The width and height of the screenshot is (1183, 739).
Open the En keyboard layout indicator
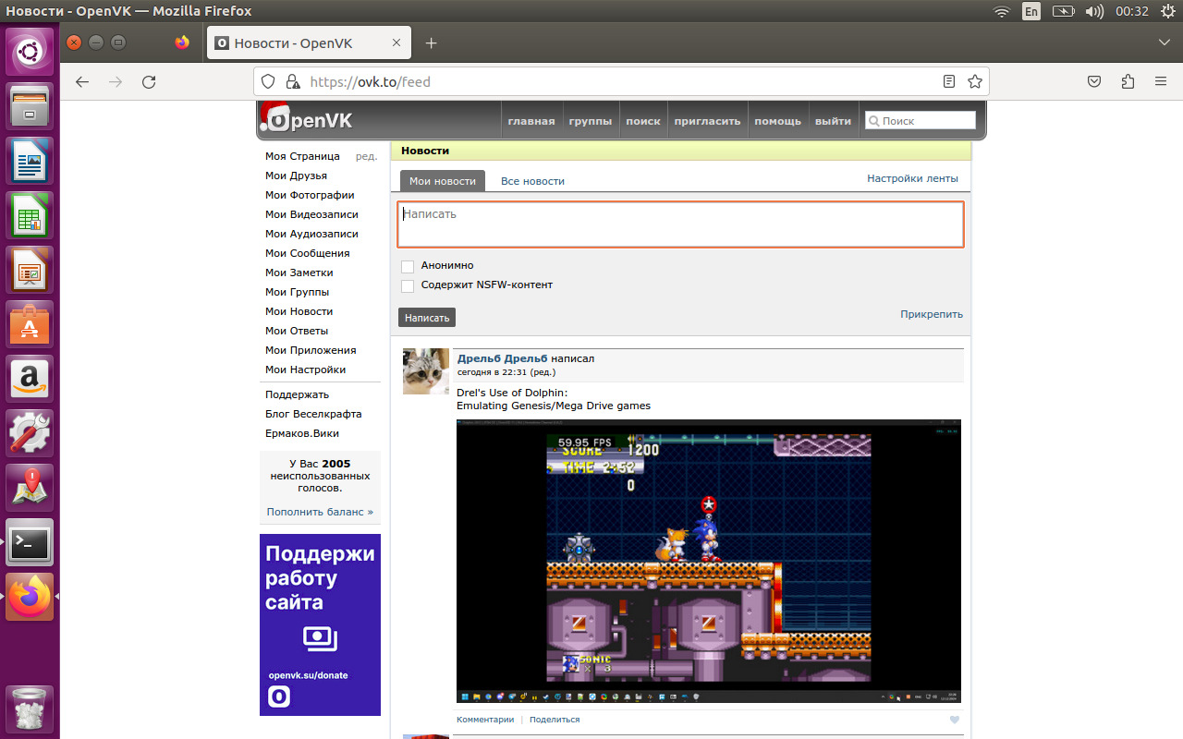point(1031,11)
